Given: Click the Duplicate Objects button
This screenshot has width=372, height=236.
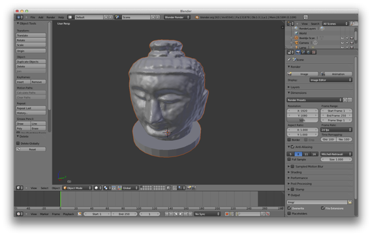Looking at the screenshot, I should pos(31,61).
